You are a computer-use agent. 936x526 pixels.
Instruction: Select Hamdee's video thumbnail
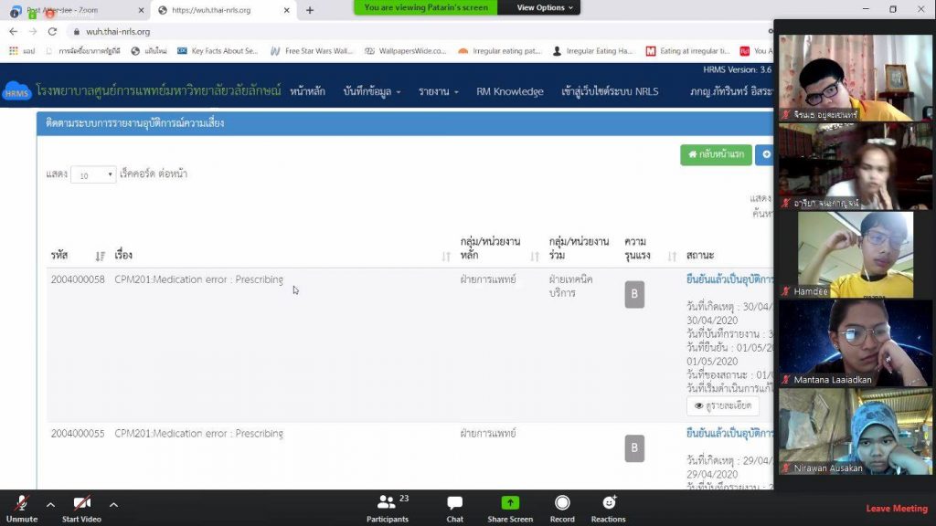(855, 255)
